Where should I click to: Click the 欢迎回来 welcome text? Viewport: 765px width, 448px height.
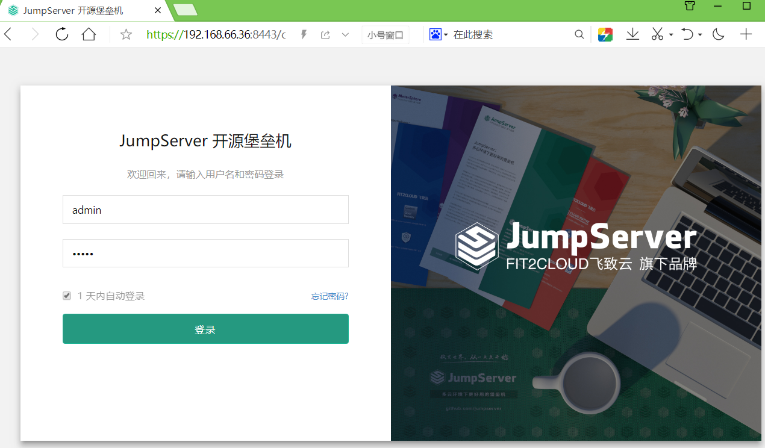pos(205,175)
